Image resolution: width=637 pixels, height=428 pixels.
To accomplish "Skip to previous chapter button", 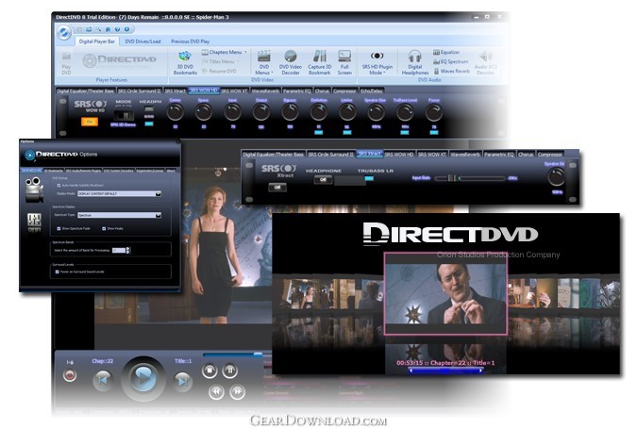I will click(102, 381).
